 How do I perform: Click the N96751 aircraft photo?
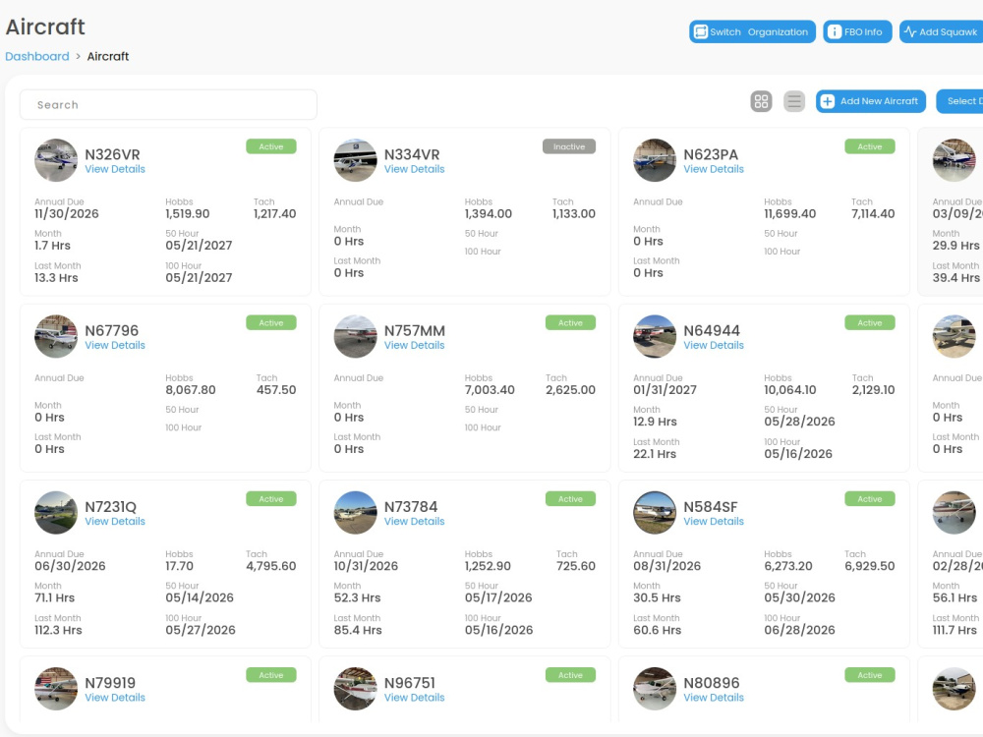point(356,689)
